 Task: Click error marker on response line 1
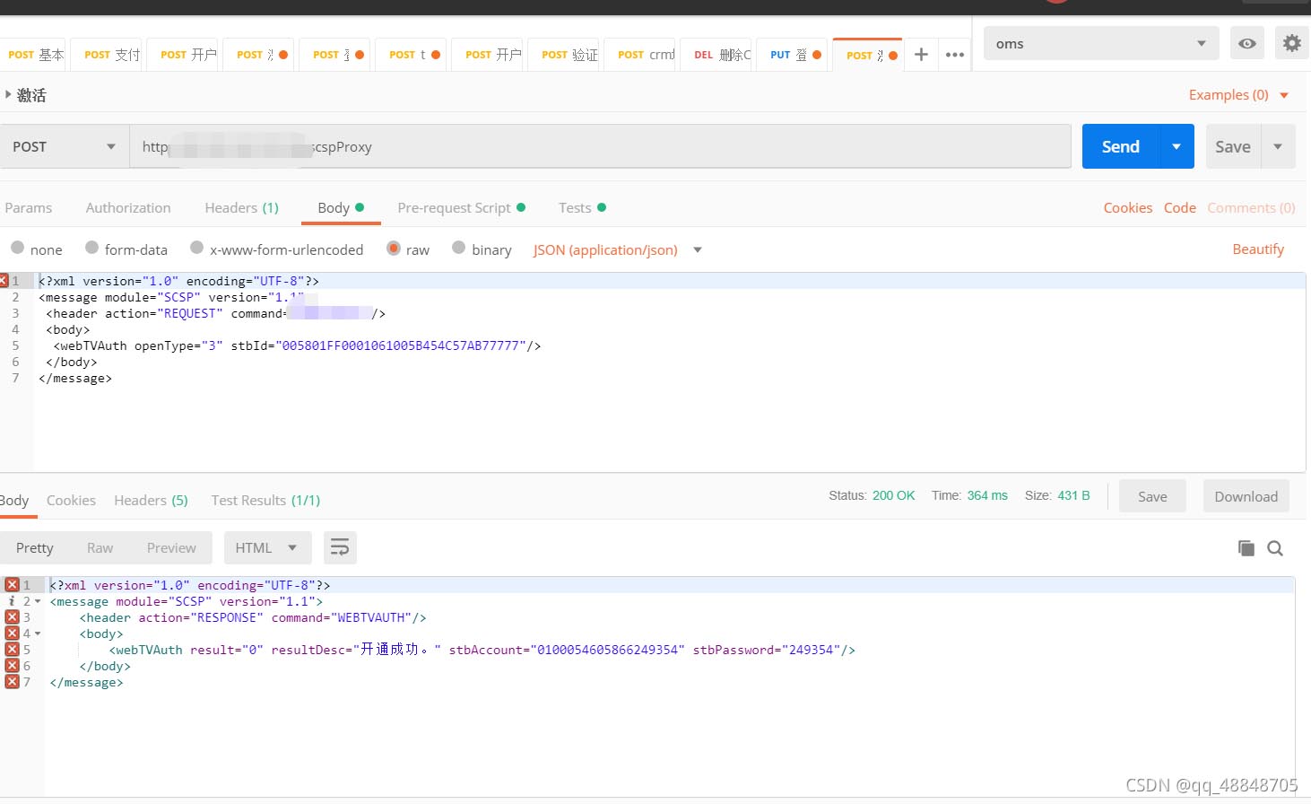click(x=12, y=585)
